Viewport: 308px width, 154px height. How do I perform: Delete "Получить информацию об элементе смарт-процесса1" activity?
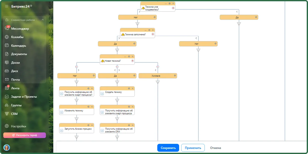pyautogui.click(x=92, y=88)
